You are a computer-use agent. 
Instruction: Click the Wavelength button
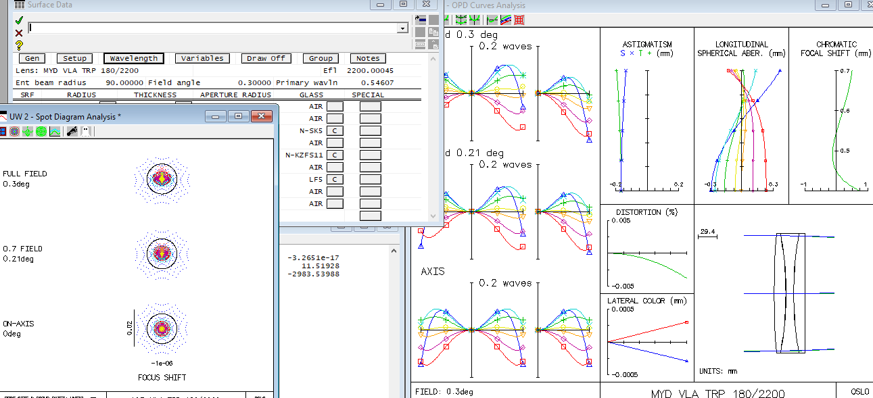tap(134, 58)
